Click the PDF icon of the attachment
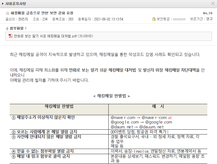The width and height of the screenshot is (217, 164). pos(10,36)
